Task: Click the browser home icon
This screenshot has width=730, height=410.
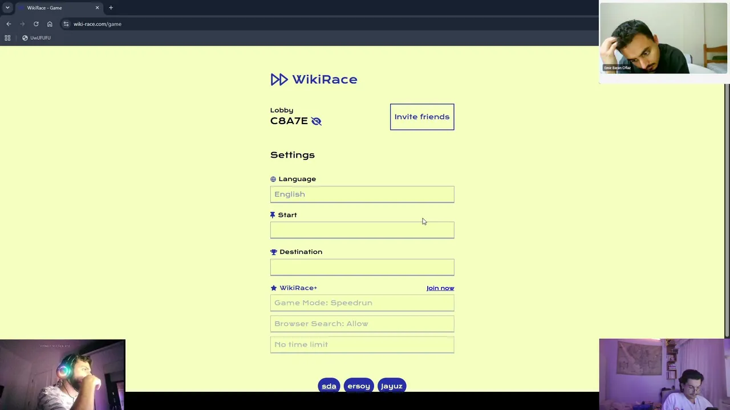Action: (x=50, y=24)
